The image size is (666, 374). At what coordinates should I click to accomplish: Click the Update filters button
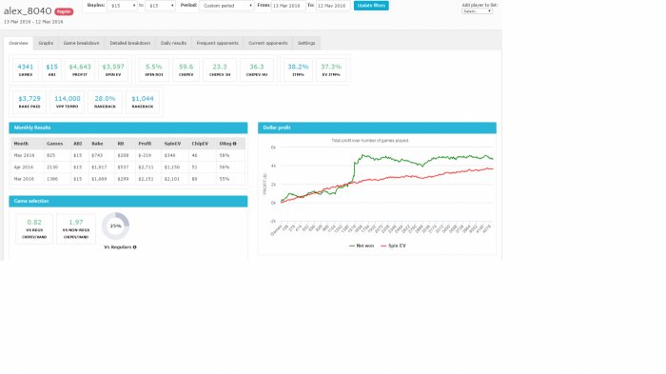[x=371, y=6]
